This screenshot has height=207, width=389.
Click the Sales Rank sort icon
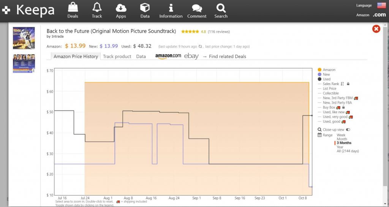342,84
